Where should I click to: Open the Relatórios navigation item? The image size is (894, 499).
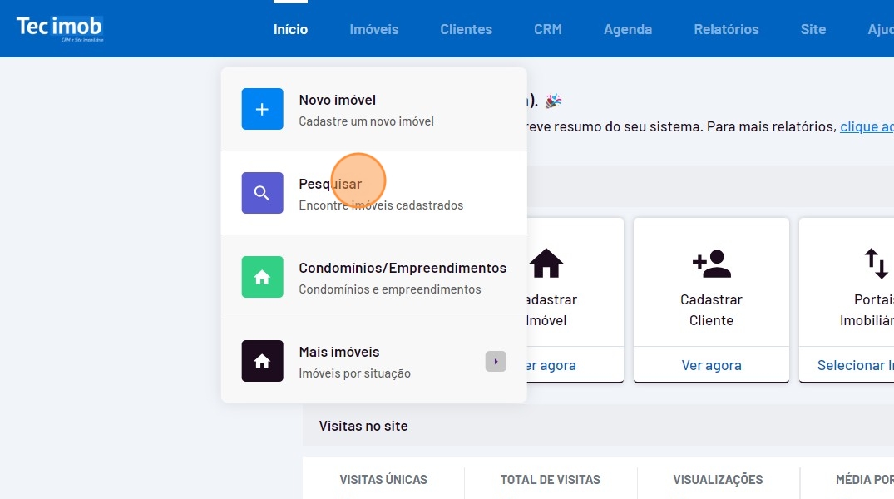click(x=726, y=29)
